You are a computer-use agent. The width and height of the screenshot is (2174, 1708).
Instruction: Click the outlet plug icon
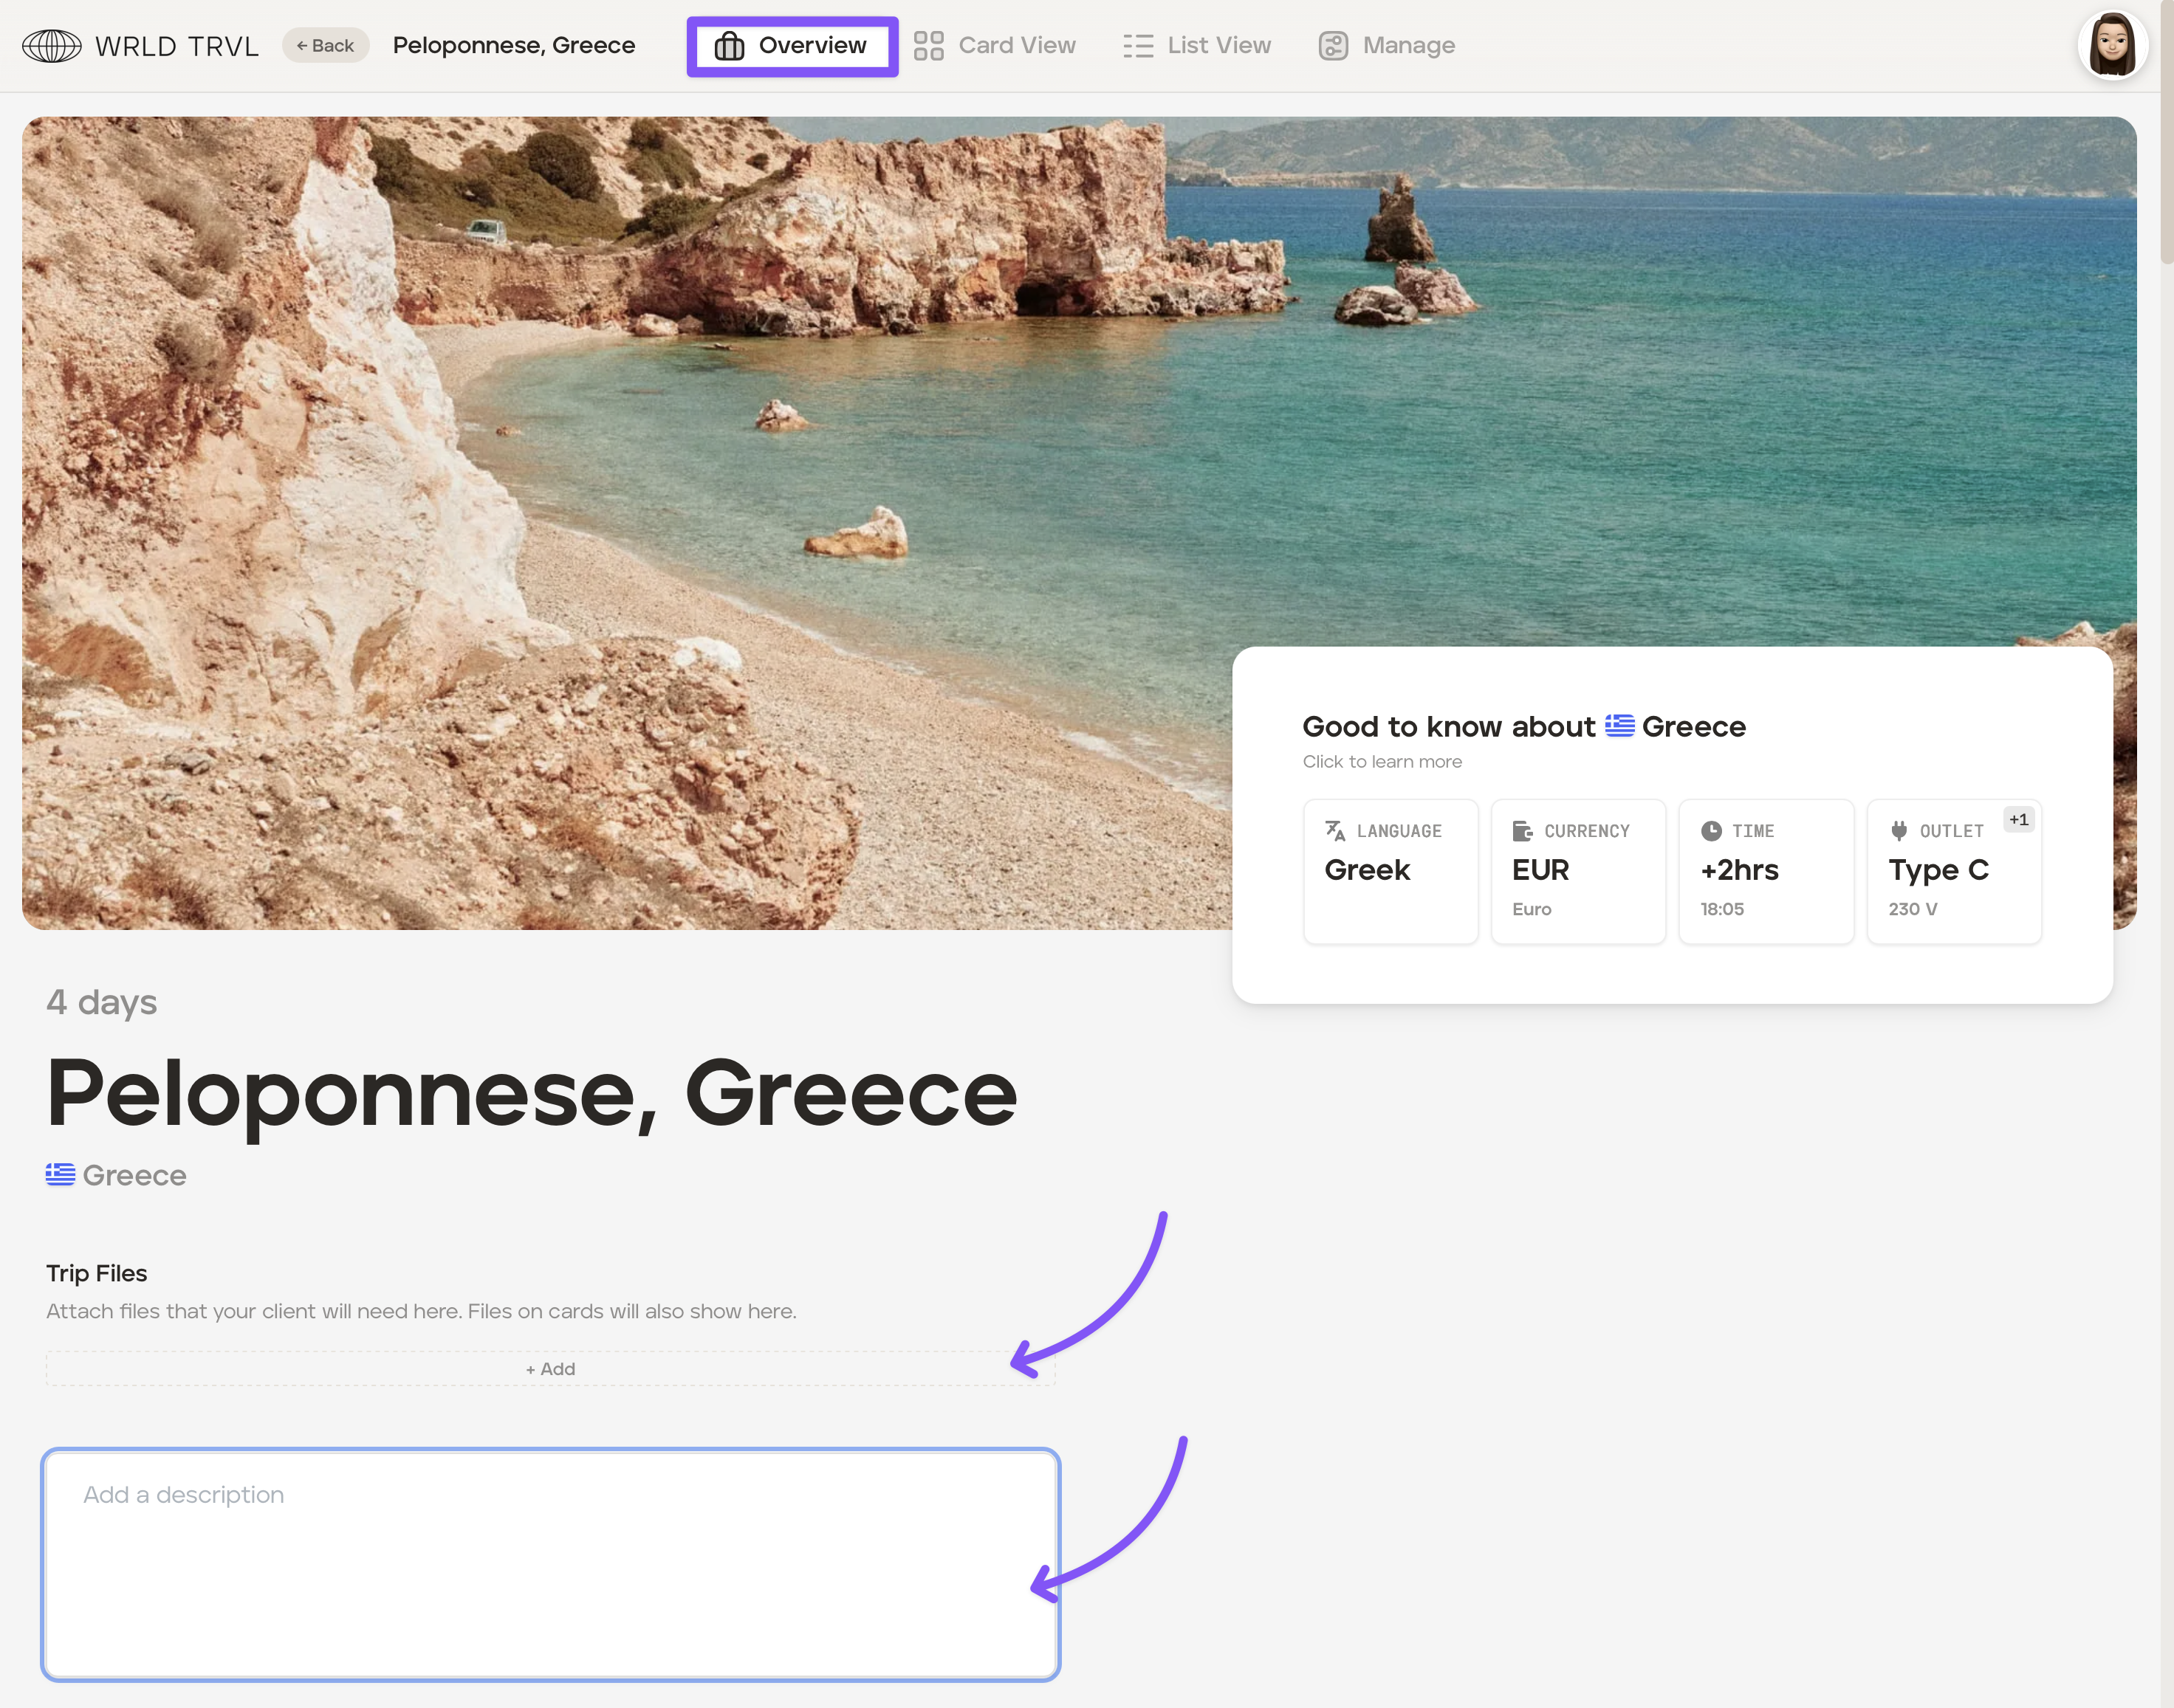click(1898, 830)
